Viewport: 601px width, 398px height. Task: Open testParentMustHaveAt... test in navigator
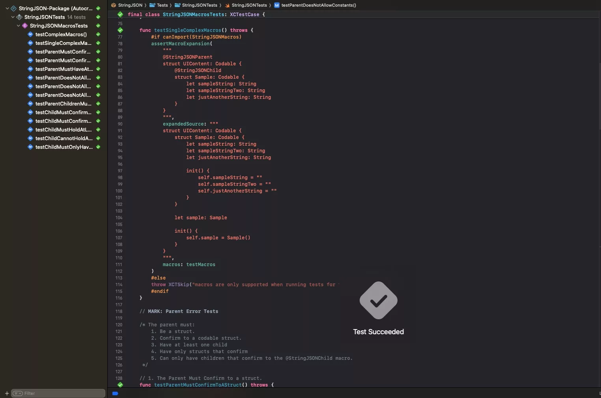point(64,69)
